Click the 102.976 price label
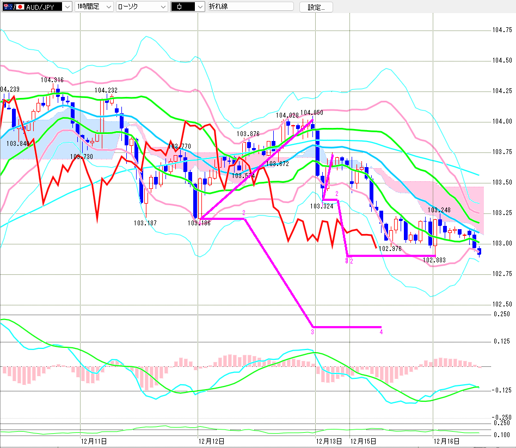This screenshot has height=448, width=516. tap(390, 249)
